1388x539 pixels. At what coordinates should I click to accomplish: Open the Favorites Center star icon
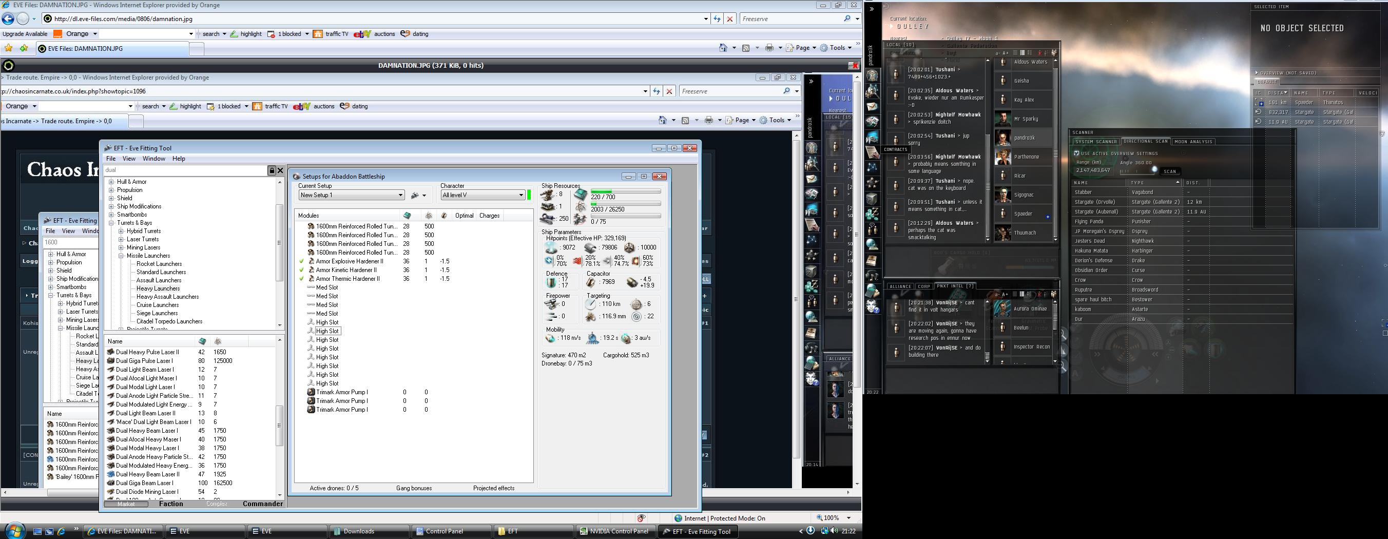(x=9, y=48)
